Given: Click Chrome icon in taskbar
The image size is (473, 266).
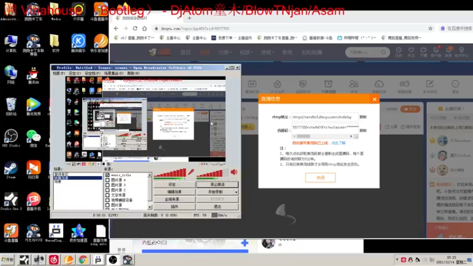Looking at the screenshot, I should click(x=83, y=259).
